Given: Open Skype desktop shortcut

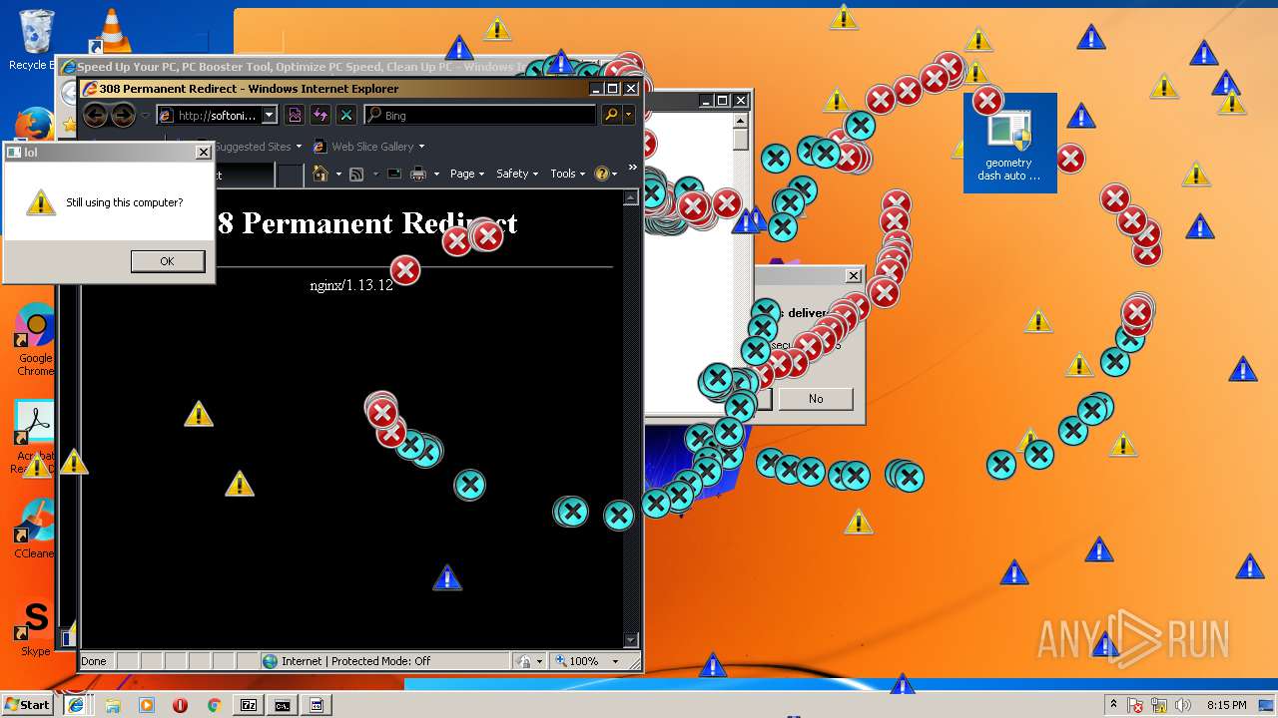Looking at the screenshot, I should [x=35, y=628].
